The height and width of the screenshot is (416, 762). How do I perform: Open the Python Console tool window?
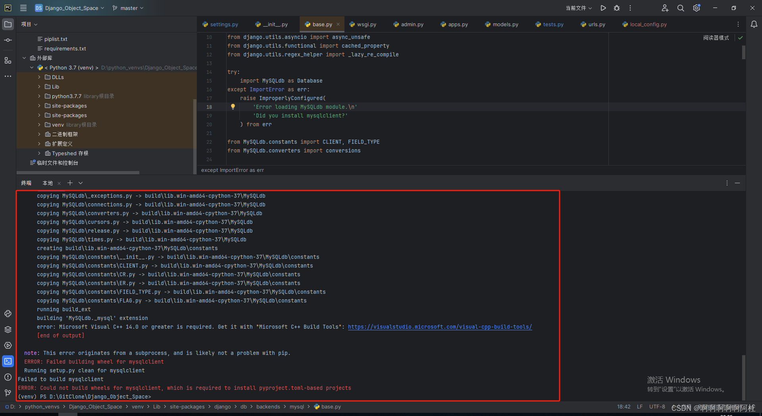point(8,314)
